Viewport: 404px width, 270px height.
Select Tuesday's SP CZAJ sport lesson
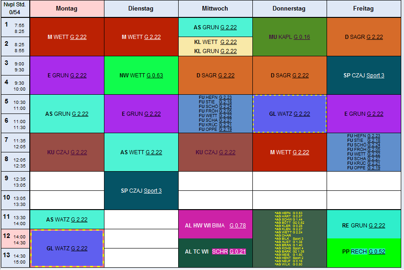pos(141,190)
